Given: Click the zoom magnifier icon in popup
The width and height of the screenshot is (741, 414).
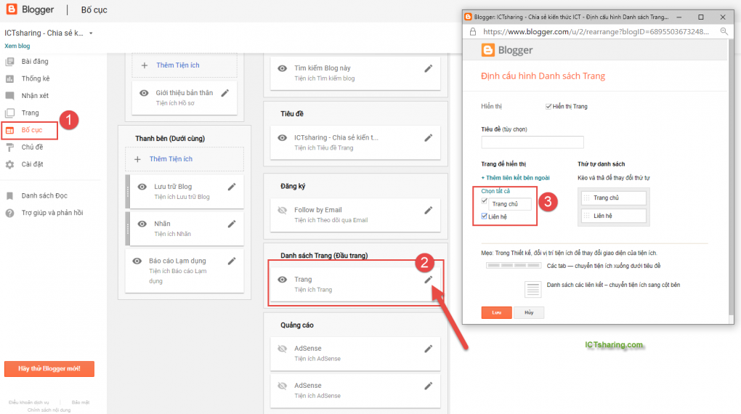Looking at the screenshot, I should point(724,32).
